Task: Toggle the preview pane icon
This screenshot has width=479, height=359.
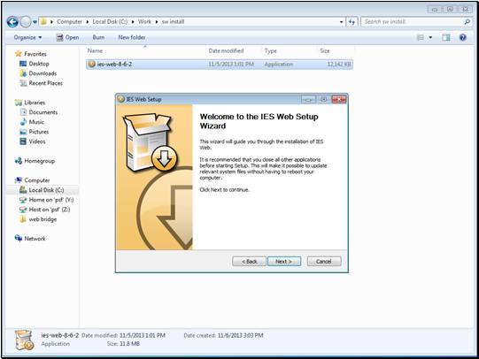Action: click(x=445, y=37)
